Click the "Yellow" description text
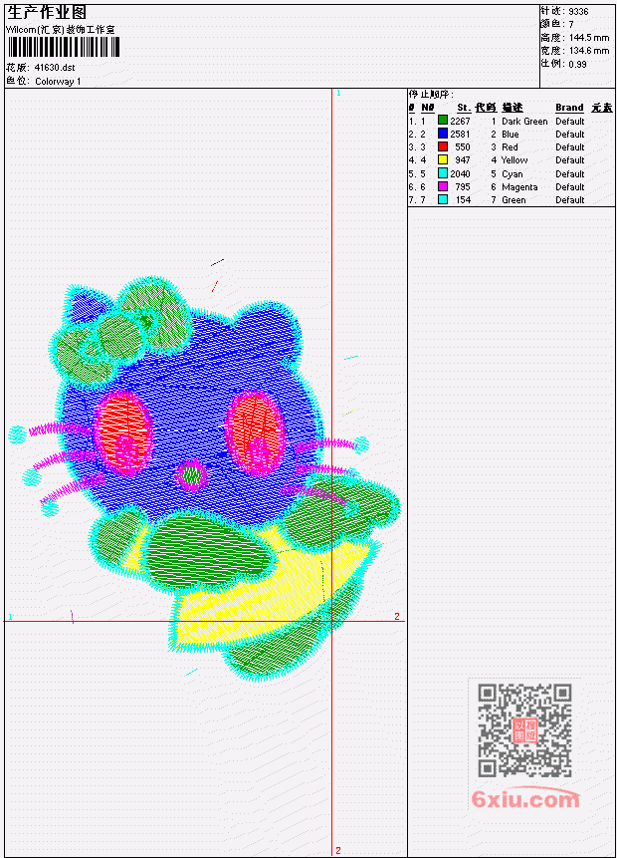Image resolution: width=617 pixels, height=858 pixels. pos(514,160)
